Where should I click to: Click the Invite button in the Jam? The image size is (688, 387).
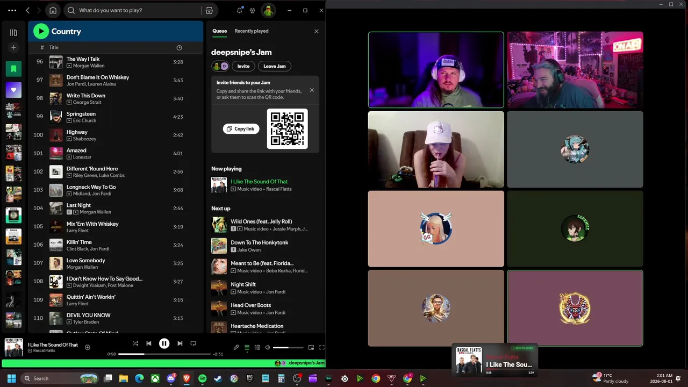pyautogui.click(x=243, y=66)
